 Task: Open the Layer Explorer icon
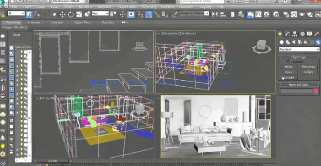pyautogui.click(x=241, y=14)
